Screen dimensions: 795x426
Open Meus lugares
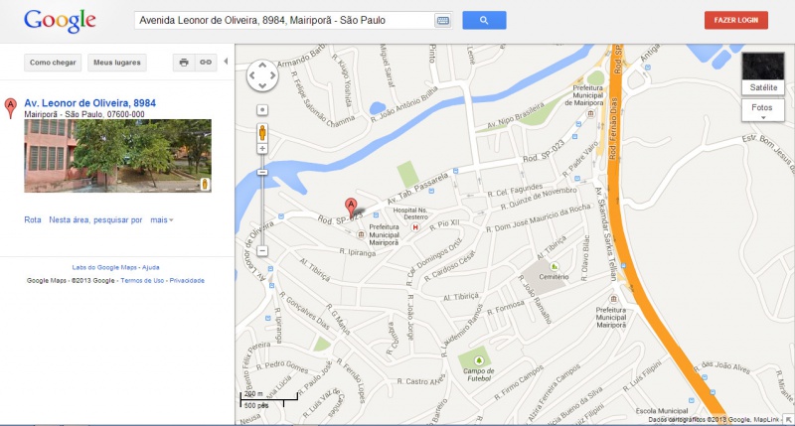click(x=117, y=63)
